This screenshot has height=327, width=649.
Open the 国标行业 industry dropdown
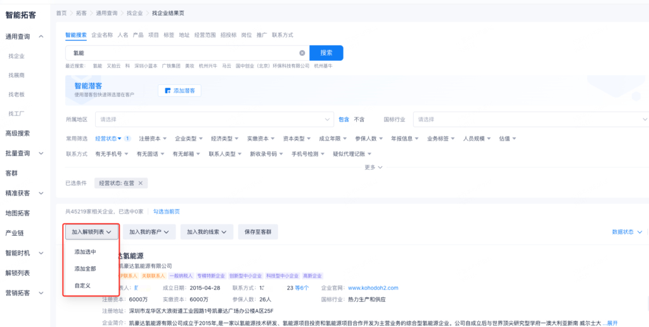coord(531,119)
